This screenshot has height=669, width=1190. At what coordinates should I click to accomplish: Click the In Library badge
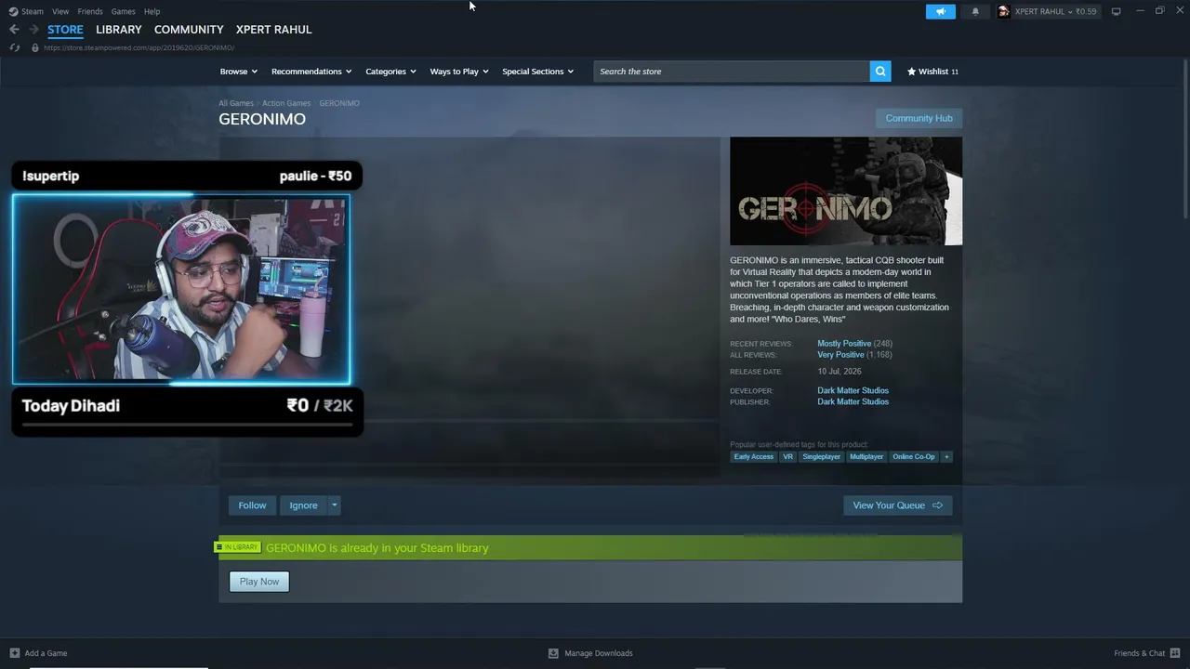coord(237,547)
